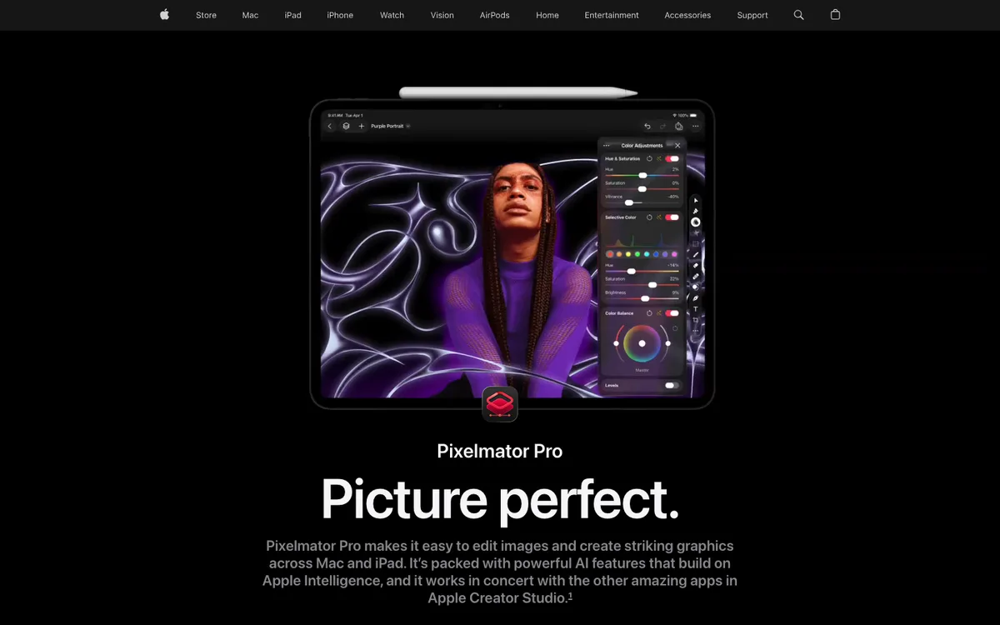Select the Pen tool
Viewport: 1000px width, 625px height.
pos(696,298)
